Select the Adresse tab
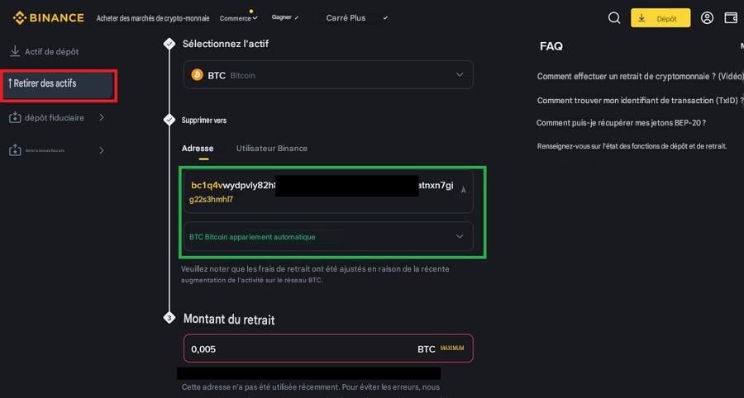 point(198,149)
